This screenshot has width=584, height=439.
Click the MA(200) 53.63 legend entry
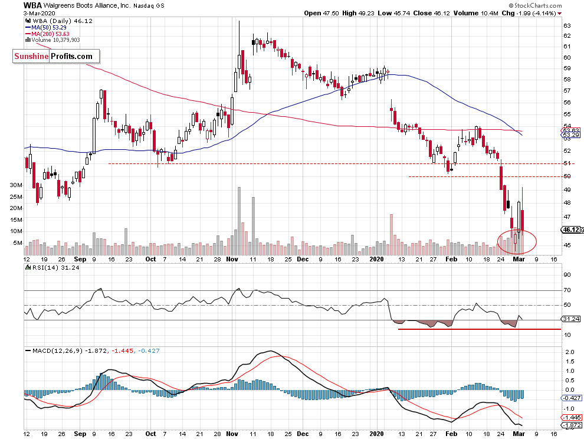pyautogui.click(x=50, y=34)
